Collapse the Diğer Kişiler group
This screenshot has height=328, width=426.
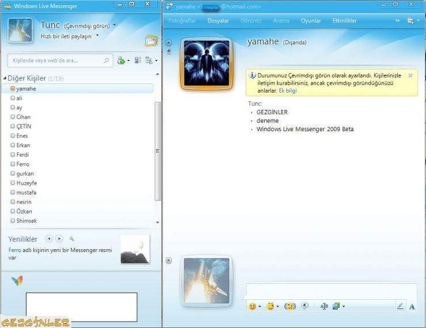(x=5, y=78)
